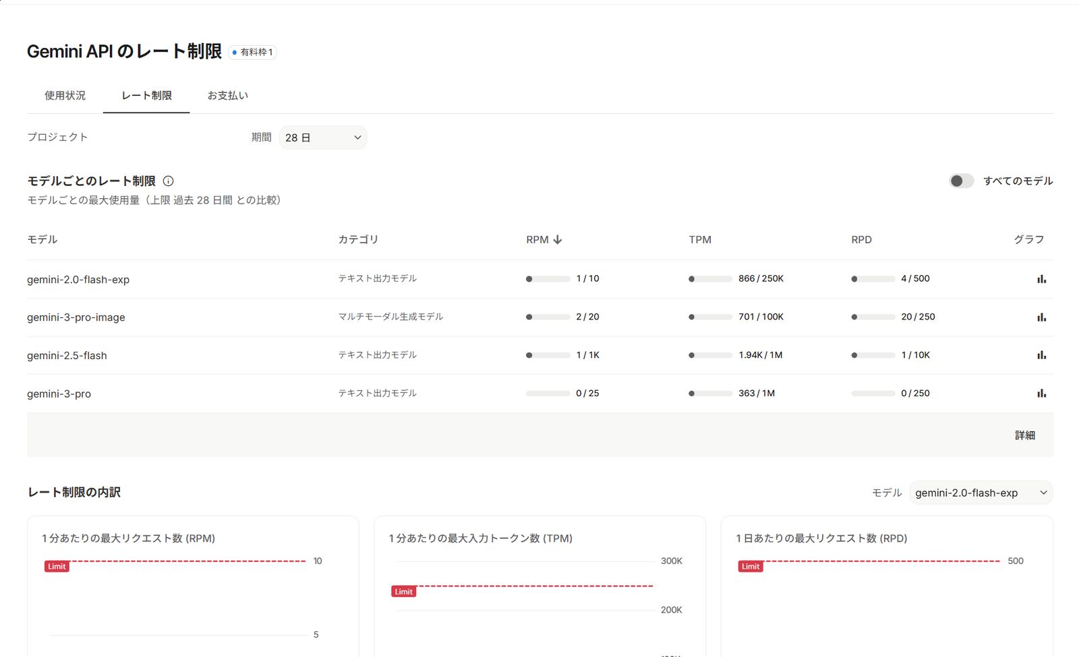Image resolution: width=1079 pixels, height=657 pixels.
Task: Open the graph for gemini-3-pro-image
Action: pos(1042,317)
